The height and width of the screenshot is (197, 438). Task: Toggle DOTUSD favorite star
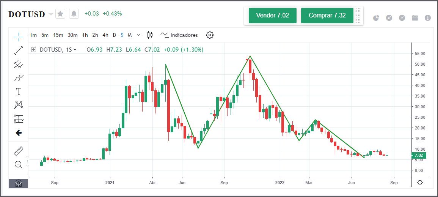pos(61,14)
